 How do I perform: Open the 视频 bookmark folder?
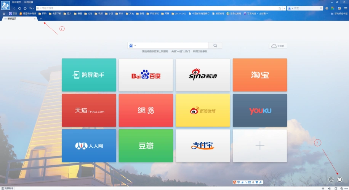99,14
